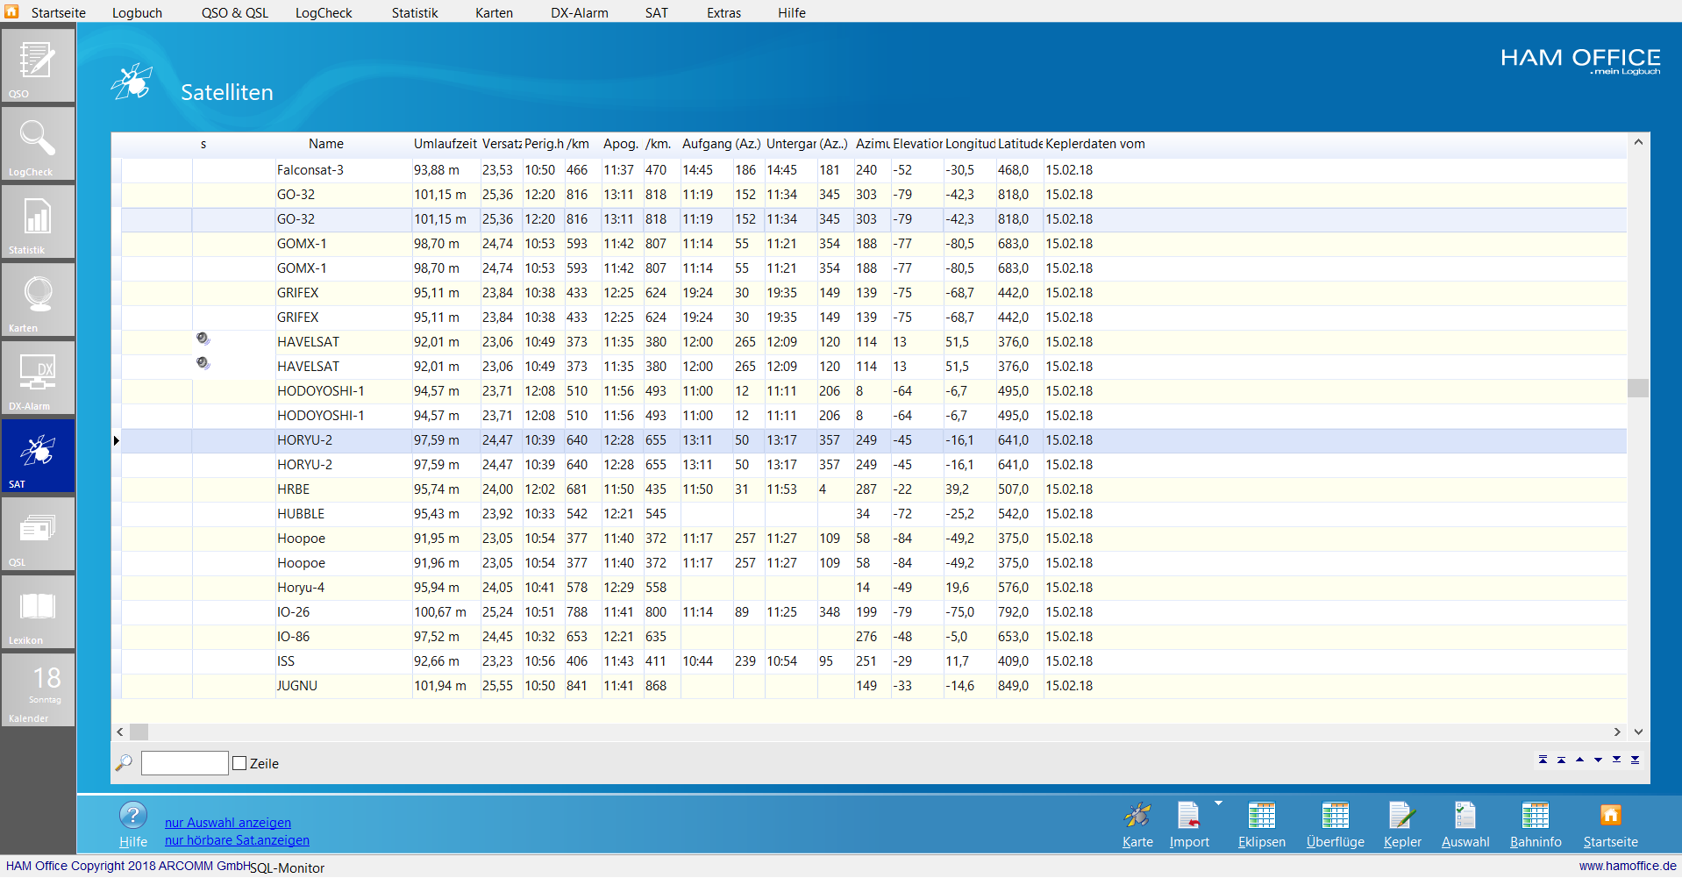Click the home icon in the menu bar

pos(11,11)
